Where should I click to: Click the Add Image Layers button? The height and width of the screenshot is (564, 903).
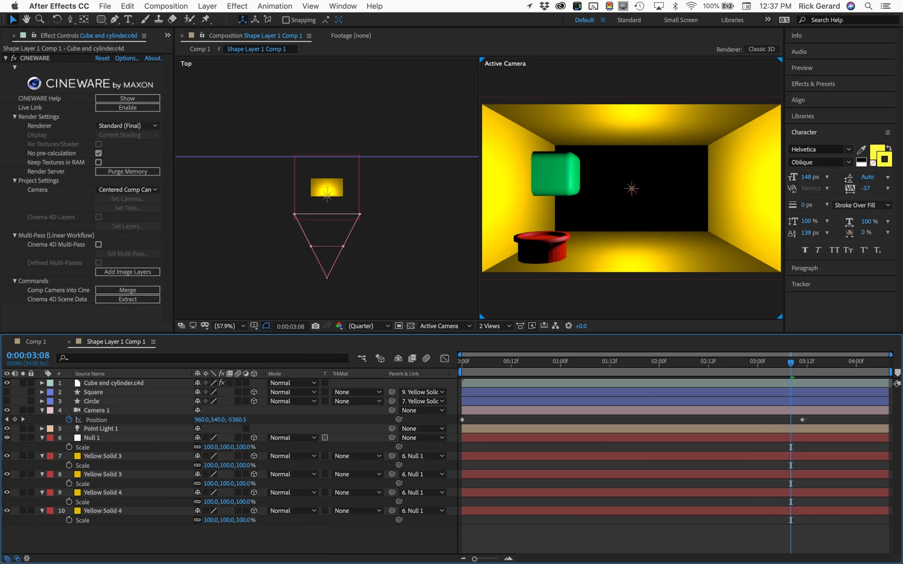click(x=128, y=272)
